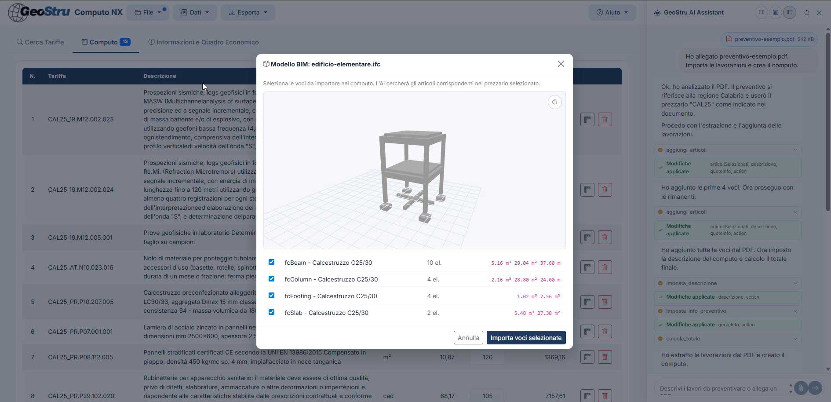Open the File dropdown menu
The height and width of the screenshot is (402, 831).
coord(148,13)
